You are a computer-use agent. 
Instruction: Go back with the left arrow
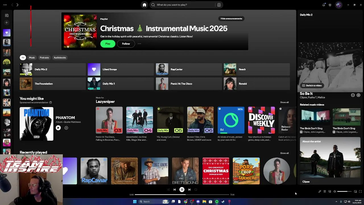point(12,5)
